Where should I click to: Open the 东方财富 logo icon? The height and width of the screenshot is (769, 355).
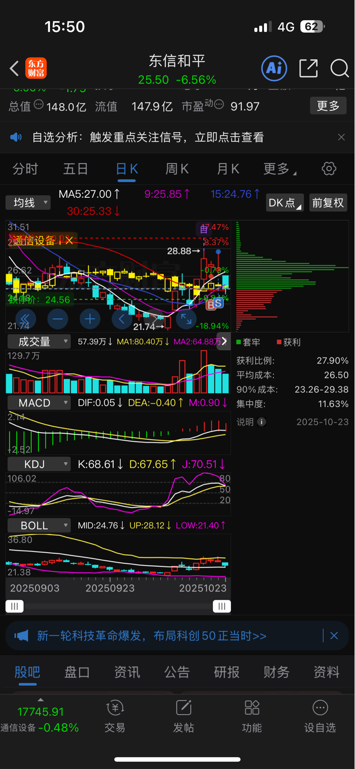[36, 68]
